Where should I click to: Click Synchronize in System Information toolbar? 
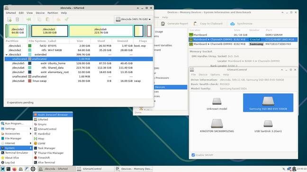coord(242,24)
